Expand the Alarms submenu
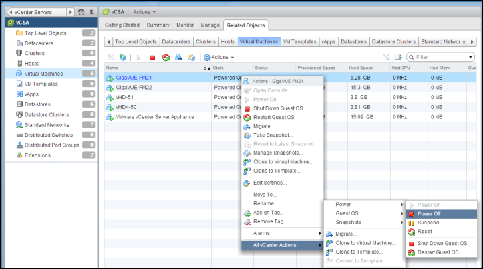 pos(283,233)
